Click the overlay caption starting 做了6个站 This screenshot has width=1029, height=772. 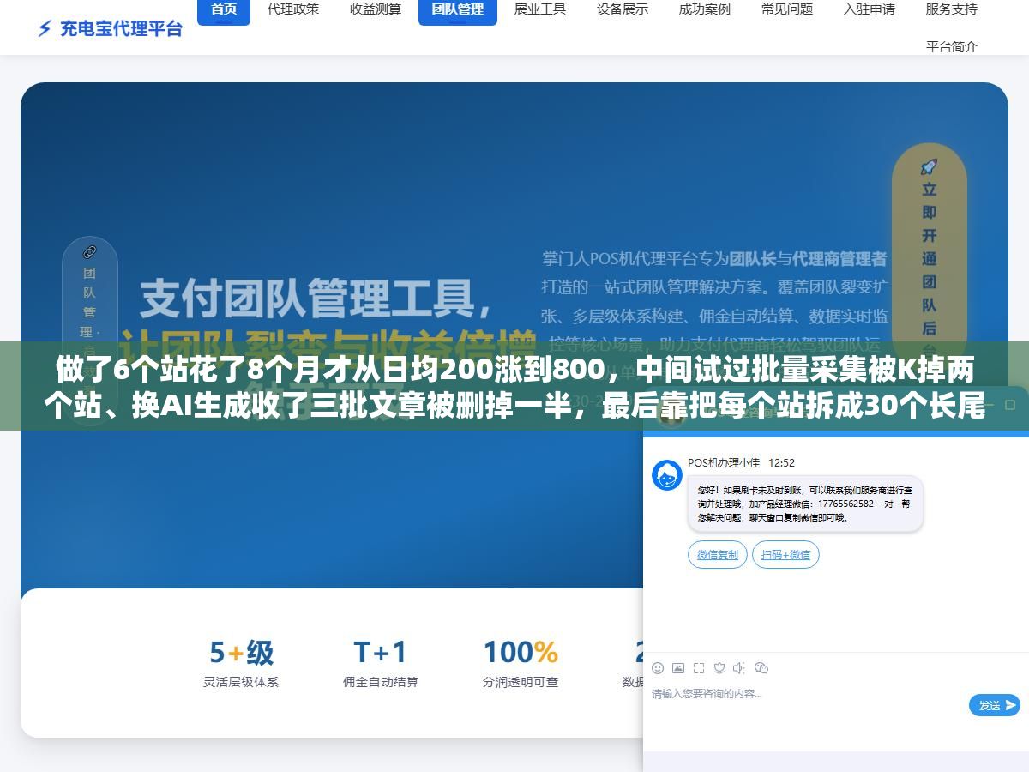click(514, 388)
